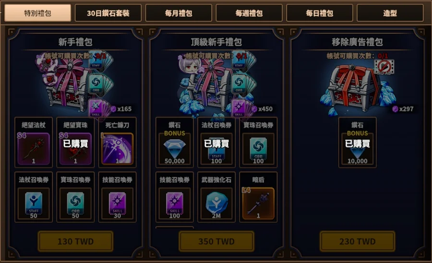Click the 50,000 鑽石 bonus diamond icon
The height and width of the screenshot is (263, 432).
click(175, 149)
